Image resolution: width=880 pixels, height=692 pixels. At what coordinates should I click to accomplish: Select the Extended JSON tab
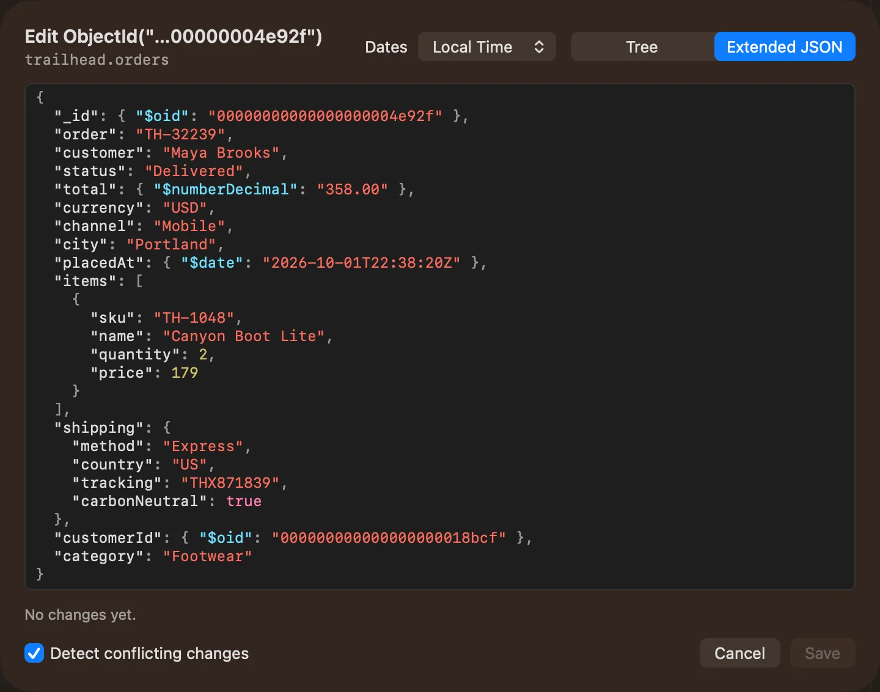(784, 46)
